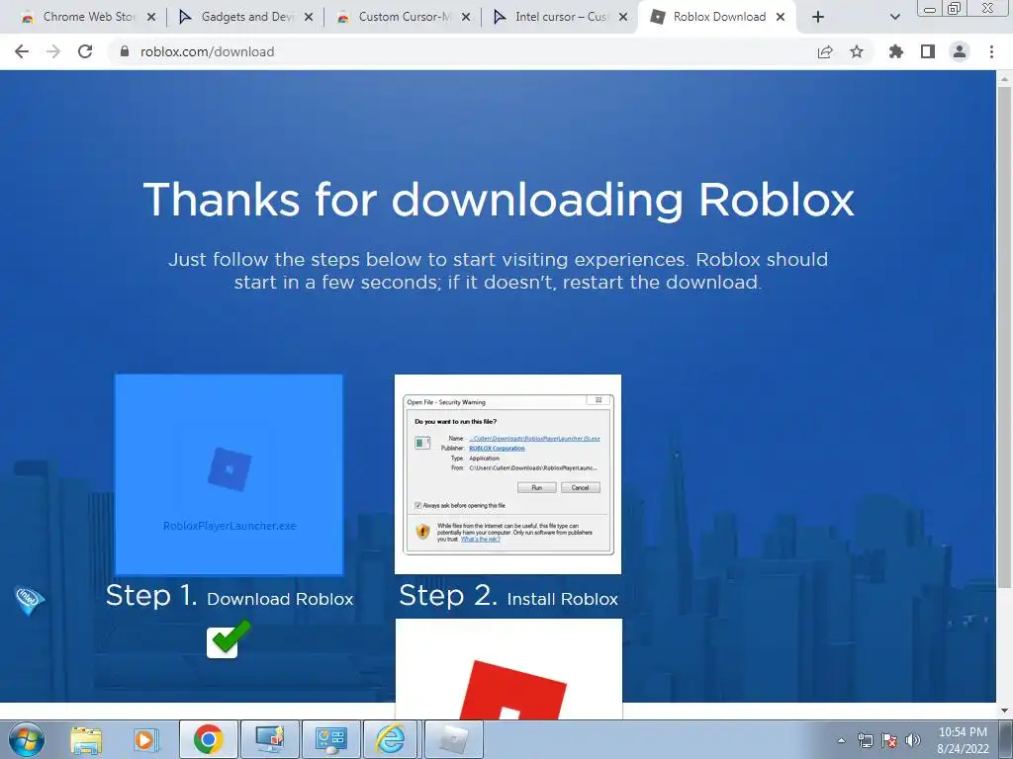This screenshot has width=1013, height=759.
Task: Toggle the Chrome side panel
Action: click(928, 51)
